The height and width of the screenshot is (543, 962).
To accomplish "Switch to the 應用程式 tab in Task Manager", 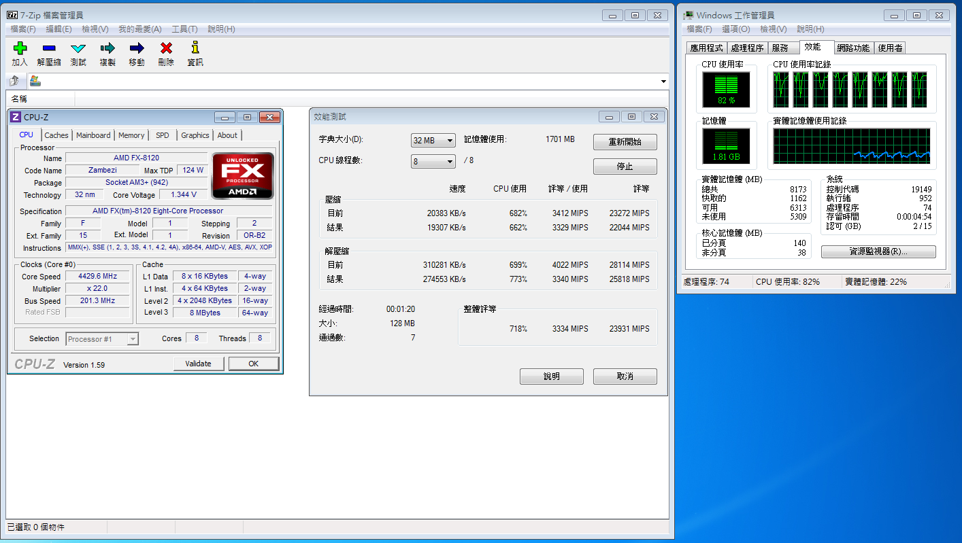I will pos(706,48).
